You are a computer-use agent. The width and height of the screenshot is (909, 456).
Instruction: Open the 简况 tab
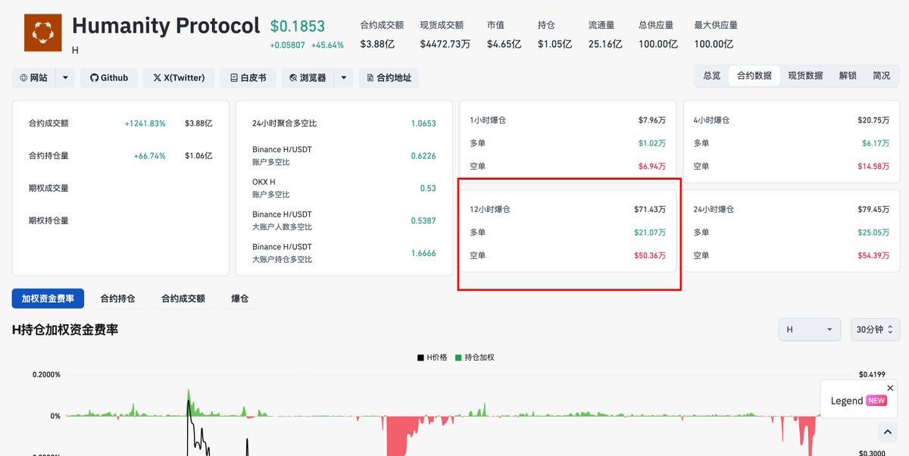pos(881,76)
